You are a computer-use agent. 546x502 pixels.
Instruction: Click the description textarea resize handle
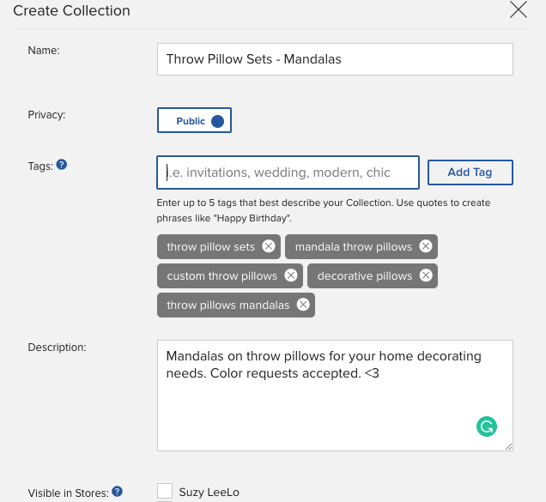tap(508, 446)
